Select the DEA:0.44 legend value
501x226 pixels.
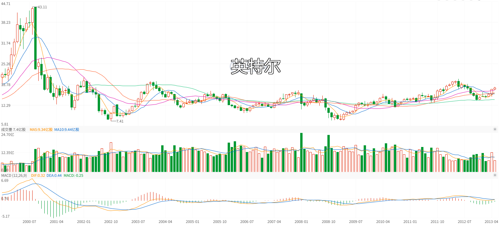click(54, 175)
